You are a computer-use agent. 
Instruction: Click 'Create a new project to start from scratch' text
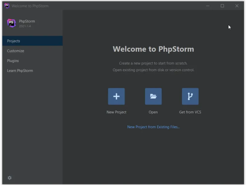point(153,63)
